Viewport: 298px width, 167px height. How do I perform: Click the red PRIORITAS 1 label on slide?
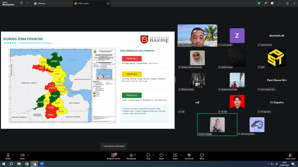pos(132,59)
